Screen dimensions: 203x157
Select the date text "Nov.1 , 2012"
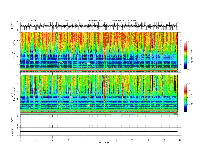72,21
